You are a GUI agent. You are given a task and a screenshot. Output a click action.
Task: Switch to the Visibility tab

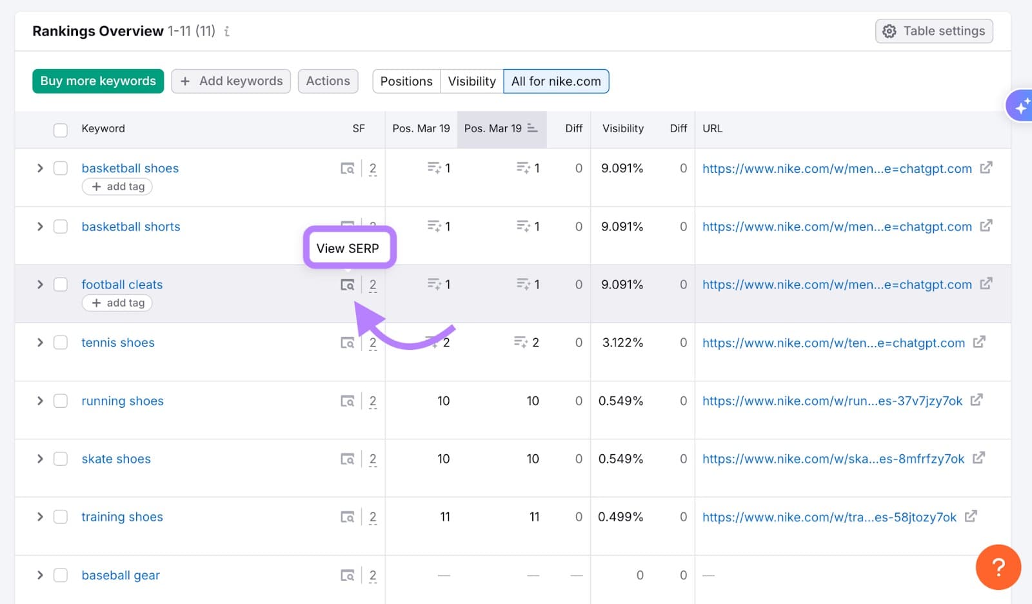click(471, 81)
